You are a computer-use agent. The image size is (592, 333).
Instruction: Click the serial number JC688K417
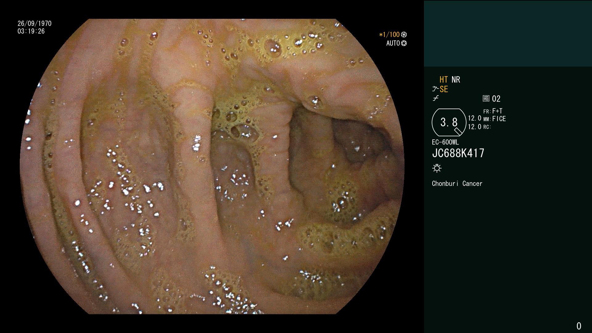[x=458, y=153]
